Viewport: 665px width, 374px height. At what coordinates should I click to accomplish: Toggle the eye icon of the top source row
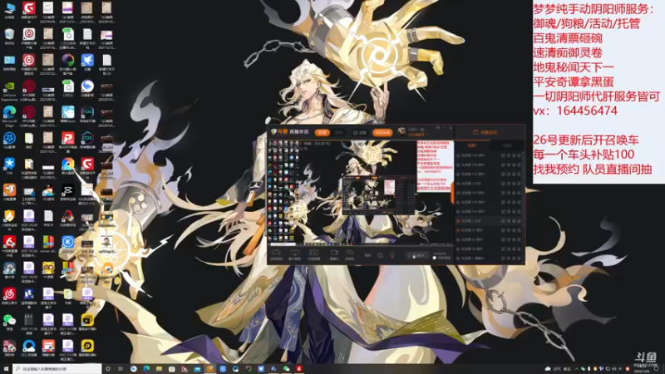[x=458, y=155]
